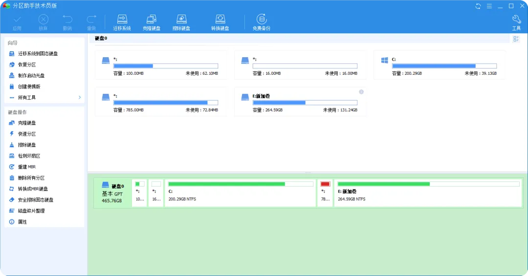The height and width of the screenshot is (276, 528).
Task: Click the 785.00MB card usage bar
Action: pyautogui.click(x=166, y=103)
